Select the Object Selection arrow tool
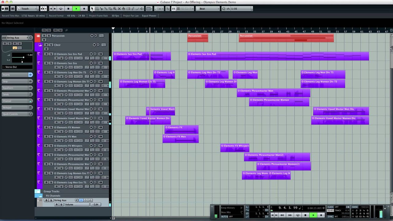The height and width of the screenshot is (221, 393). (x=92, y=9)
